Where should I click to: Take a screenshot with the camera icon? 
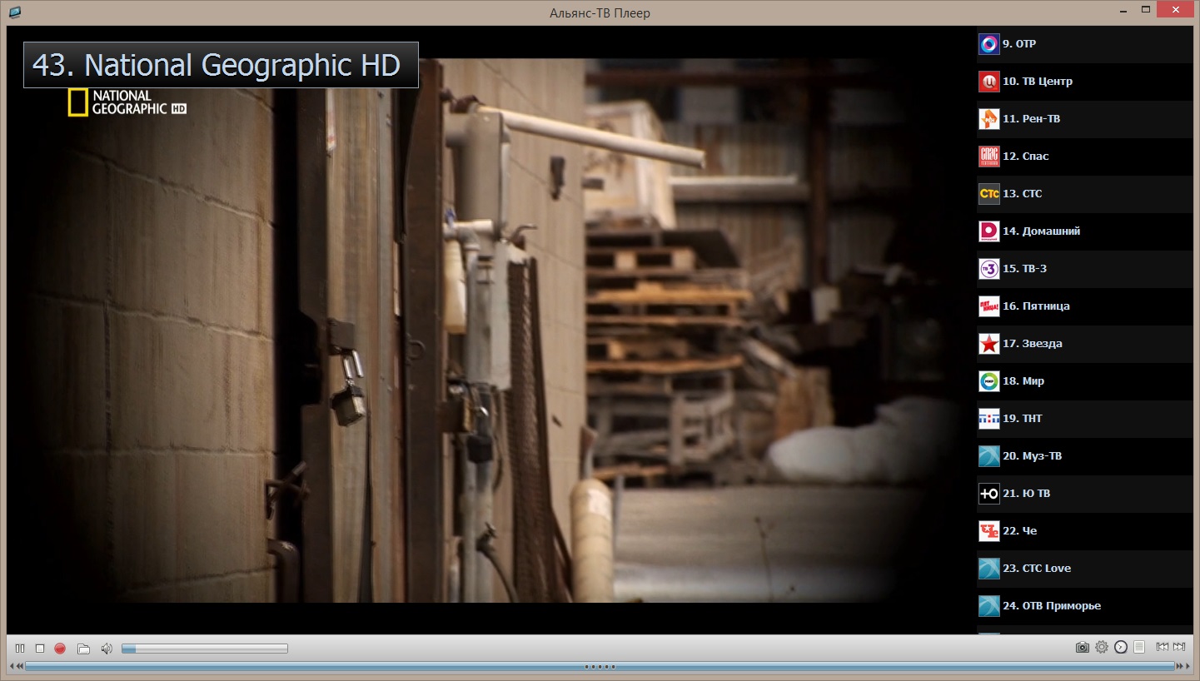(x=1082, y=647)
